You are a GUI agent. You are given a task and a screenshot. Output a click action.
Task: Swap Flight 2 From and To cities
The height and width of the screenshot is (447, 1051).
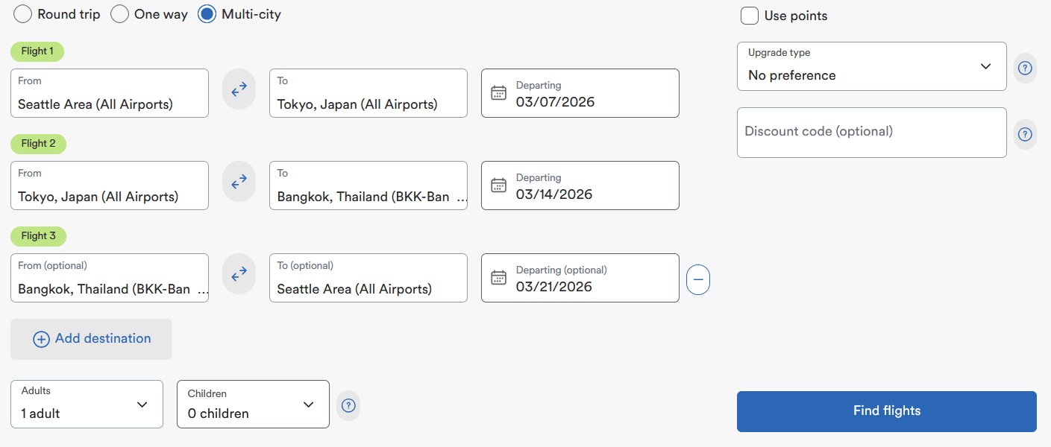point(239,182)
